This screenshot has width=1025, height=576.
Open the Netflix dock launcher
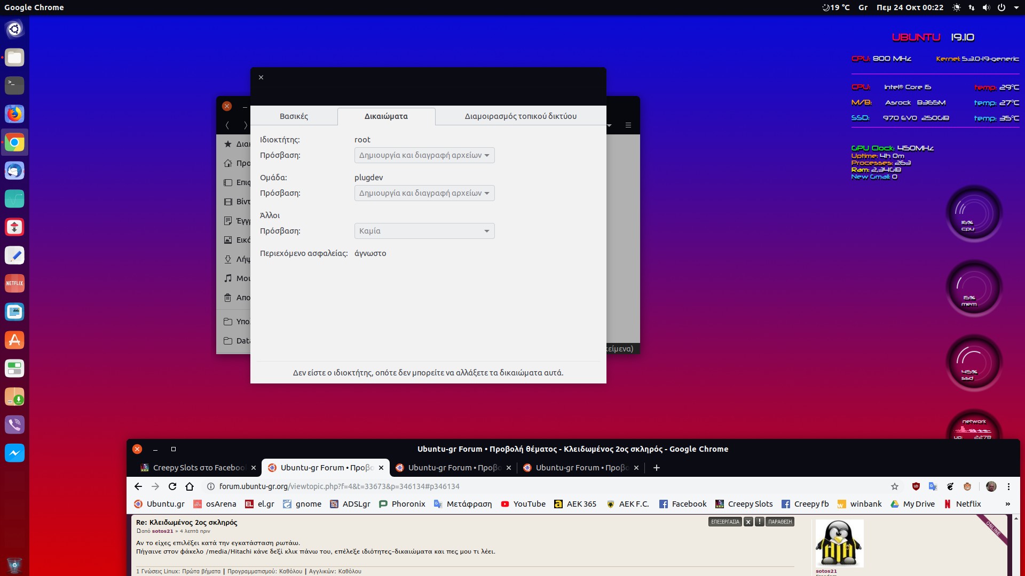(x=14, y=283)
